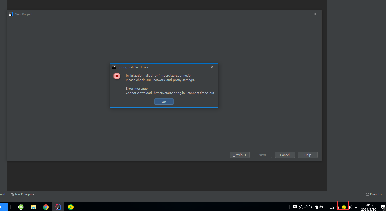The width and height of the screenshot is (386, 211).
Task: Click the Spring Initializr Error dialog title
Action: coord(133,67)
